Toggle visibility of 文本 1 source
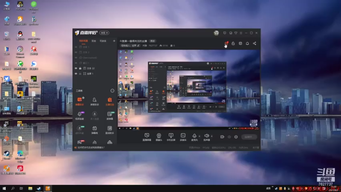The image size is (341, 192). pos(76,47)
